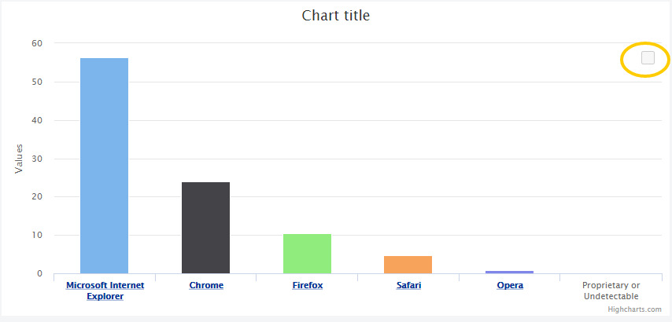The height and width of the screenshot is (322, 672).
Task: Click the Values y-axis title
Action: (19, 159)
